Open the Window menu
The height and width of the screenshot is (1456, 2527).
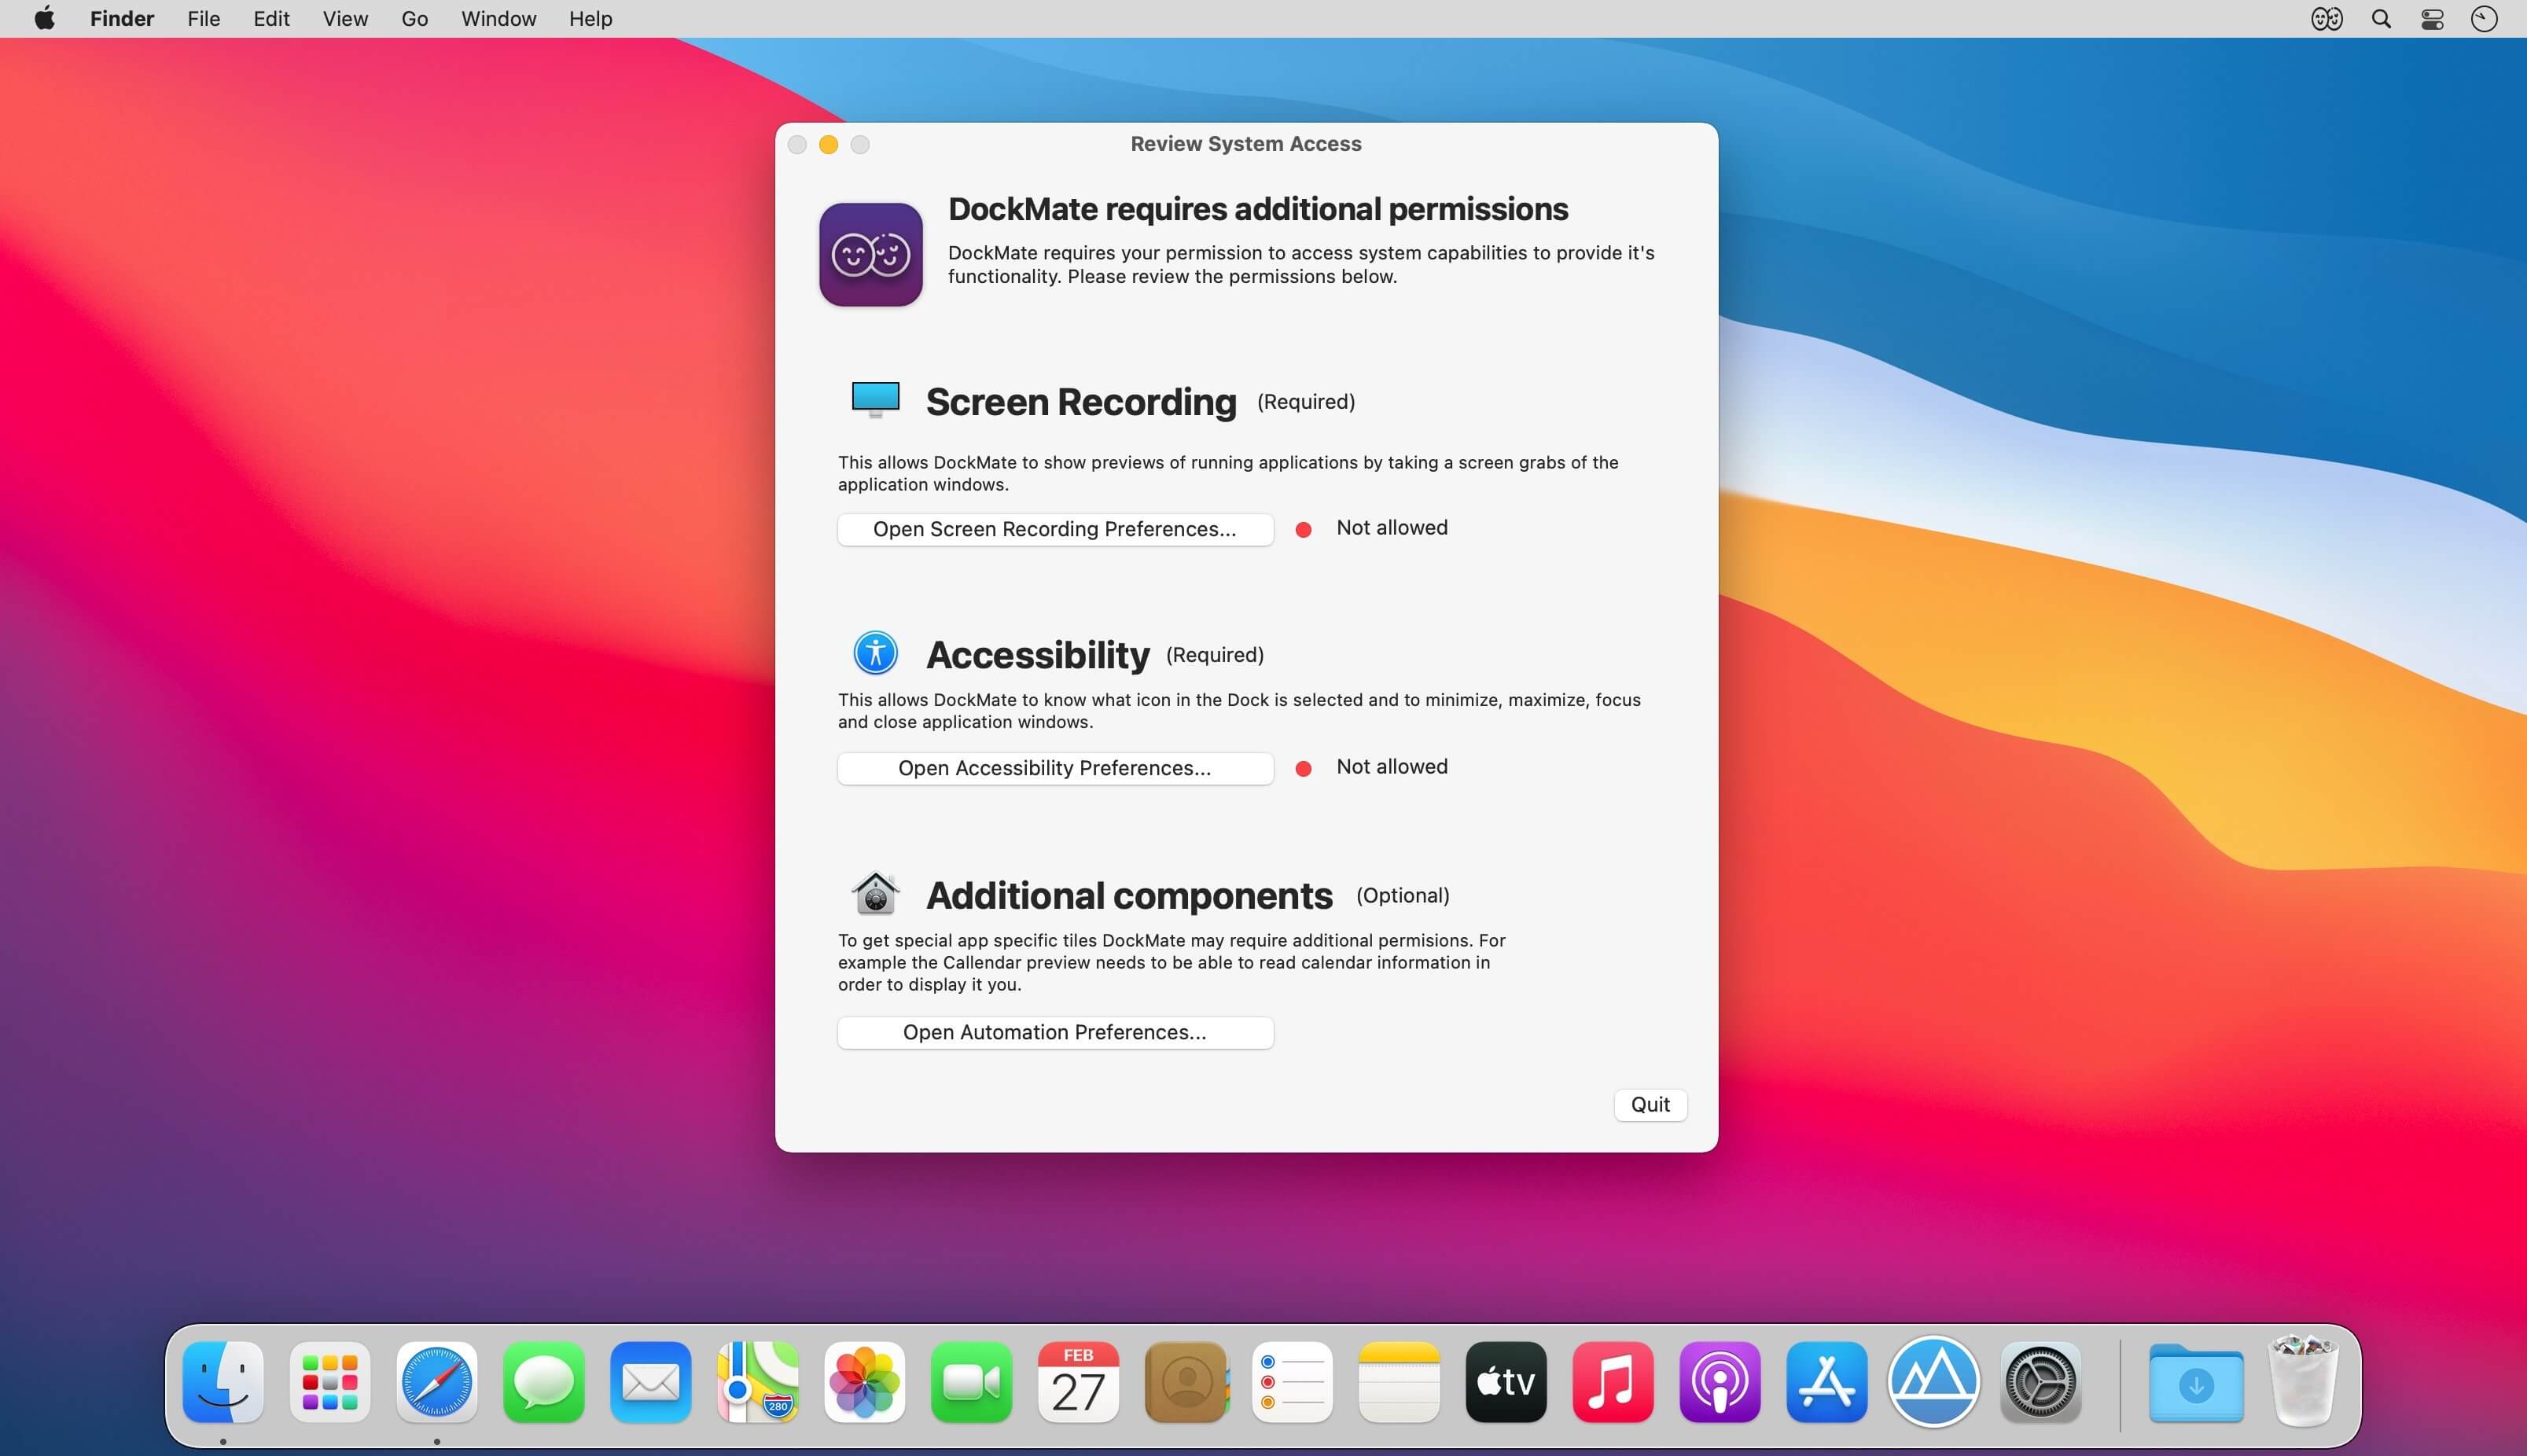point(498,19)
